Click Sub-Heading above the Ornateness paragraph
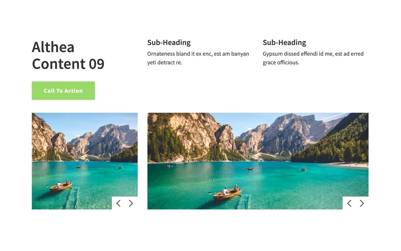Viewport: 401px width, 251px height. point(169,42)
